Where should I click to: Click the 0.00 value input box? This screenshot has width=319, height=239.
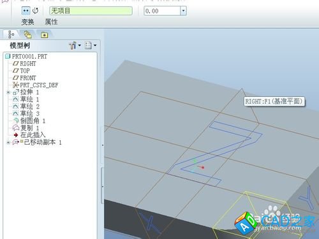[162, 11]
